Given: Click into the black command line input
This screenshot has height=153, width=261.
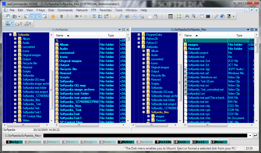Looking at the screenshot, I should pyautogui.click(x=145, y=136).
